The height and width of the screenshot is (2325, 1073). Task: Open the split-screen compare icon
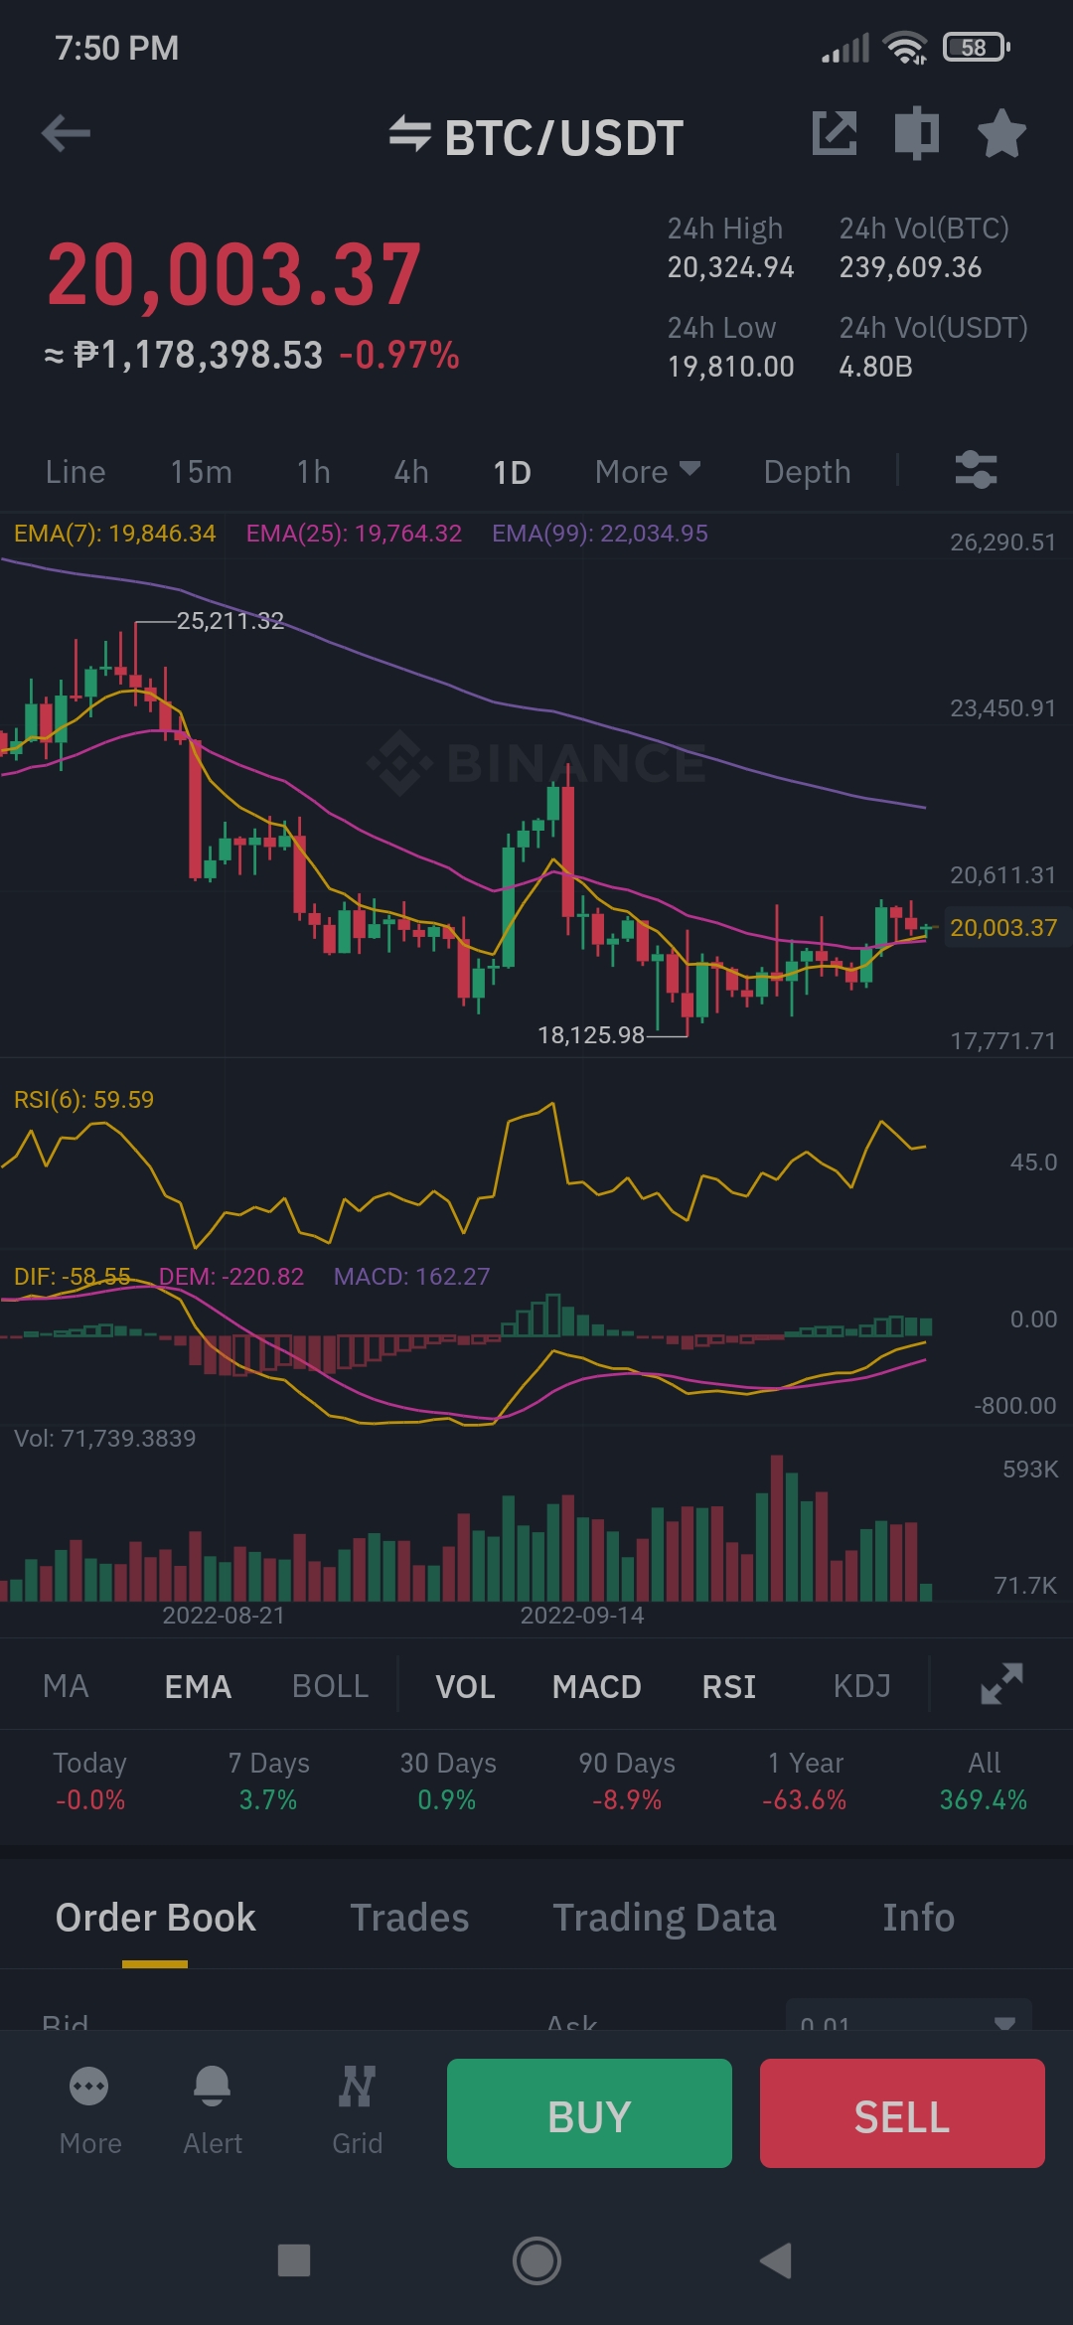917,133
